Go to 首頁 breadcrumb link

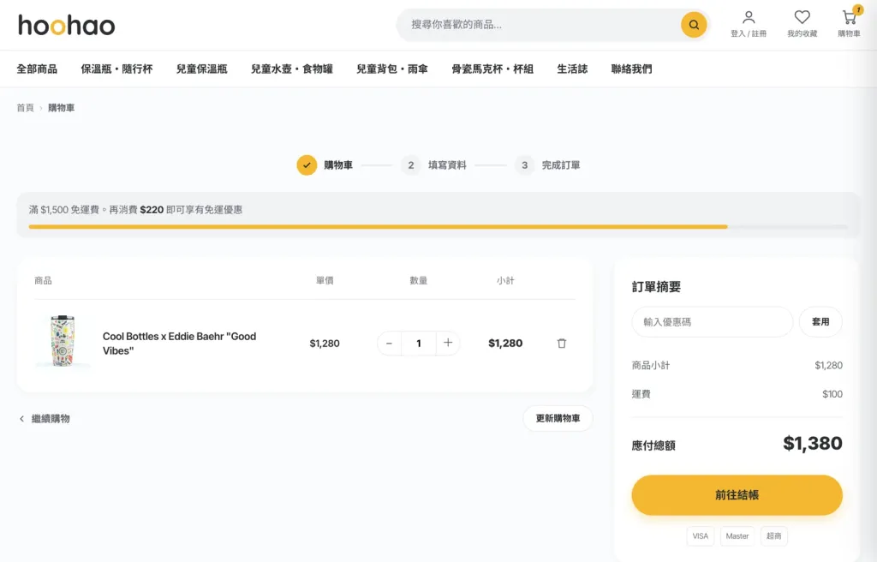[x=25, y=107]
